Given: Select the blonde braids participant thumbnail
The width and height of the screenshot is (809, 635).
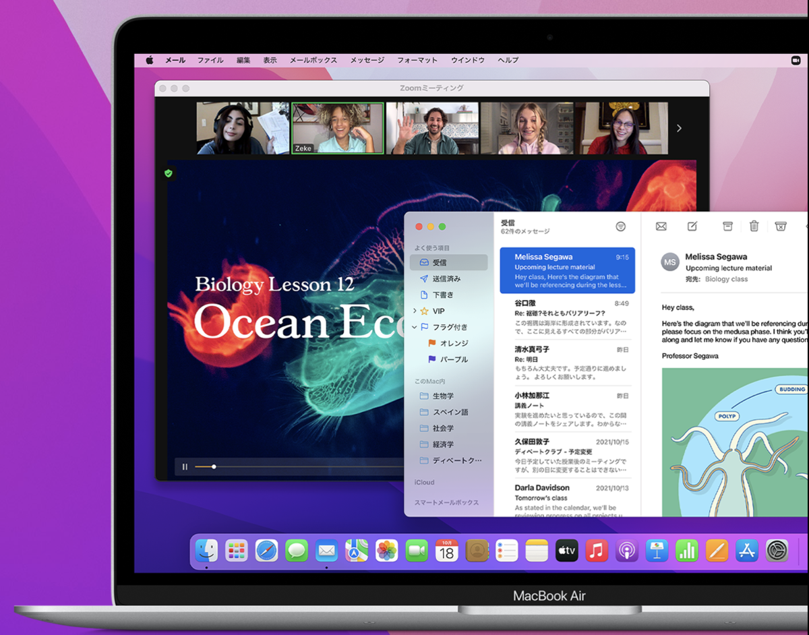Looking at the screenshot, I should pyautogui.click(x=527, y=128).
